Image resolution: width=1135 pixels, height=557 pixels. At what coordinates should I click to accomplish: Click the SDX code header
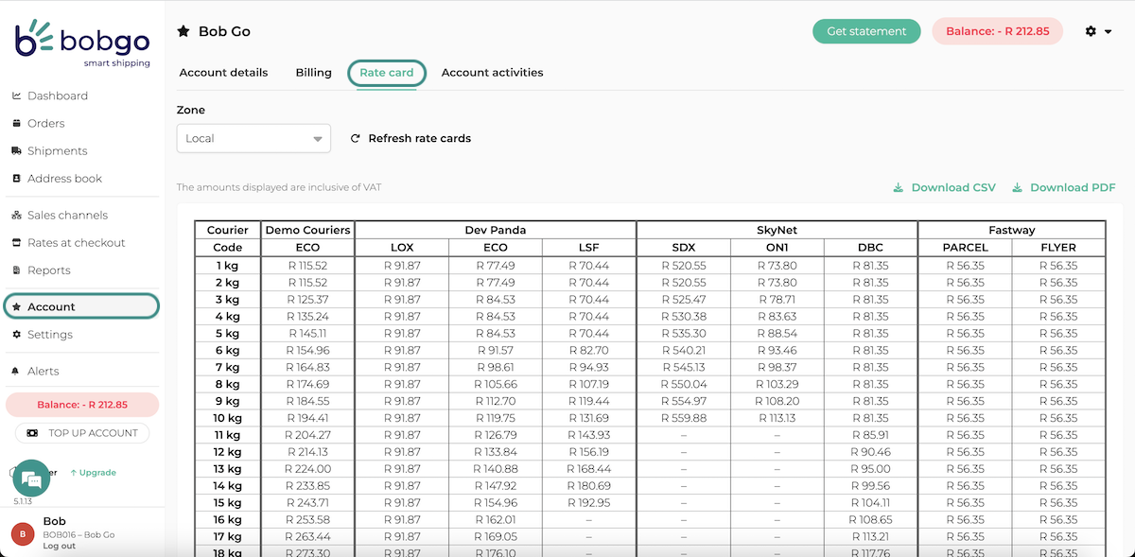coord(684,247)
